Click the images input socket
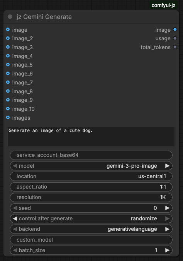 pyautogui.click(x=8, y=117)
